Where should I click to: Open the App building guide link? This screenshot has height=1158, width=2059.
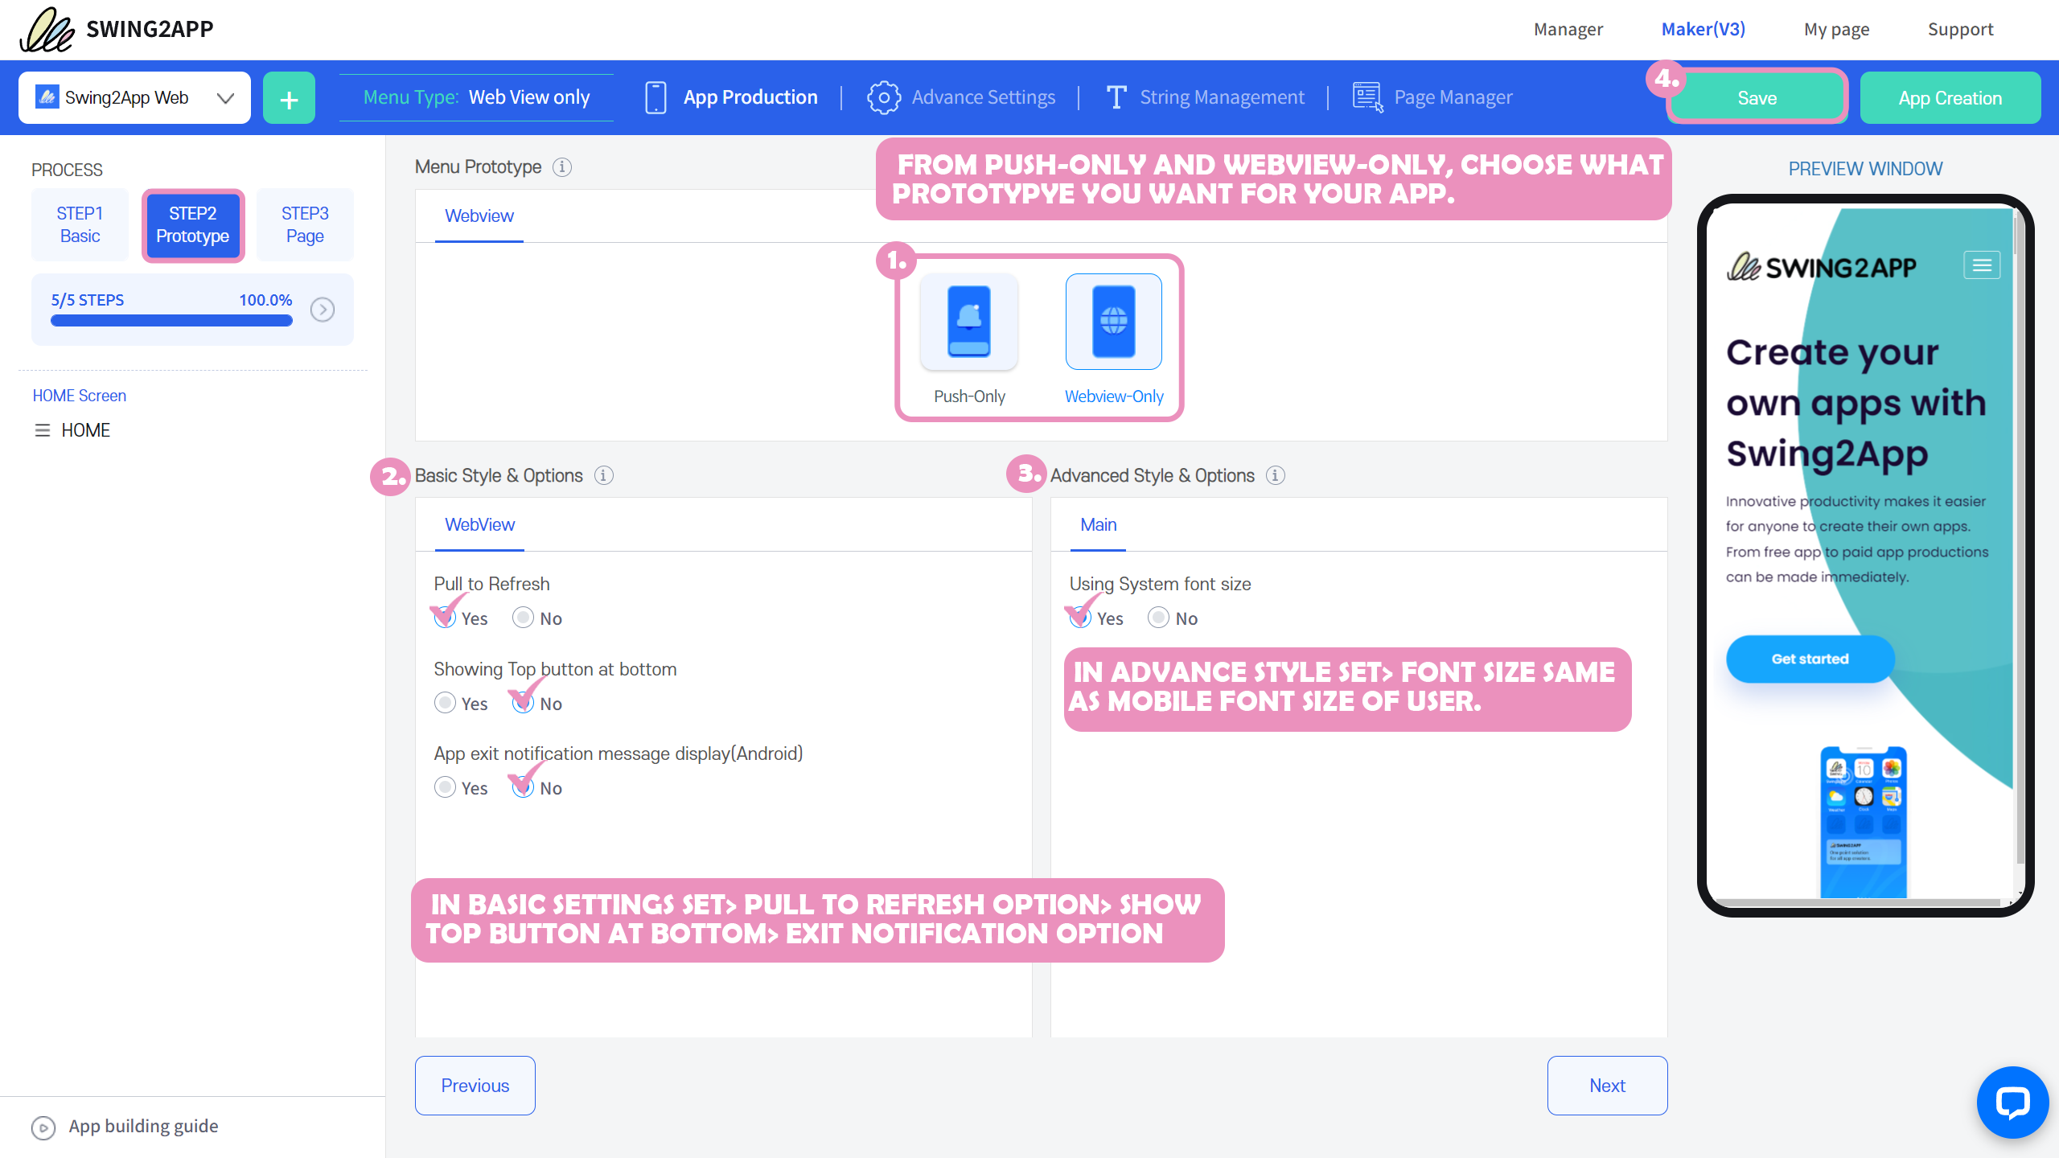pos(143,1126)
